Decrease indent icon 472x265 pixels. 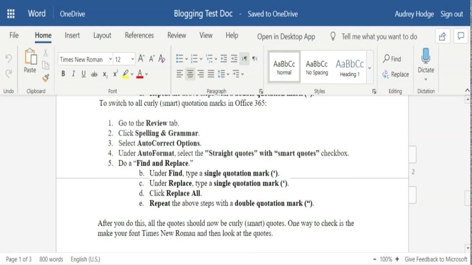coord(224,58)
